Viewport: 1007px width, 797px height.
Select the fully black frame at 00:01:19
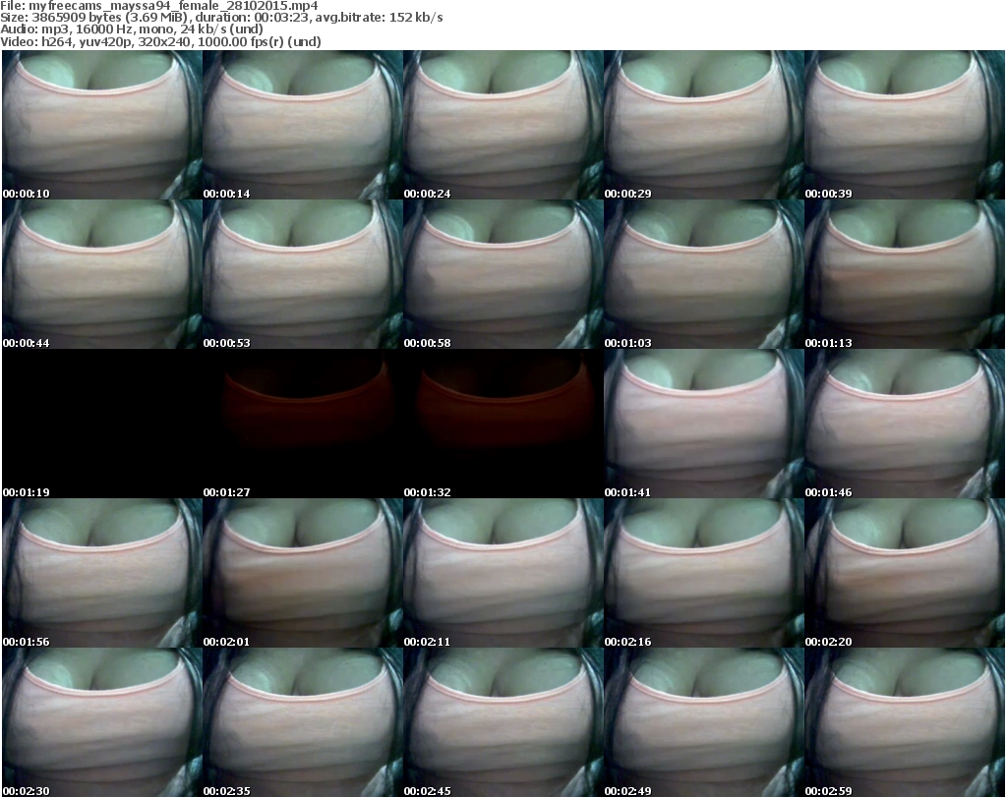[x=102, y=424]
